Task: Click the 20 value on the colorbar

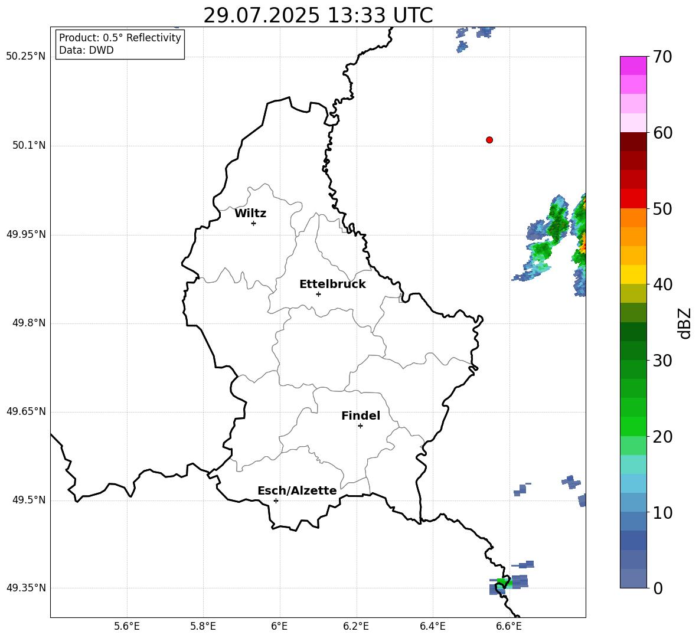Action: click(662, 437)
